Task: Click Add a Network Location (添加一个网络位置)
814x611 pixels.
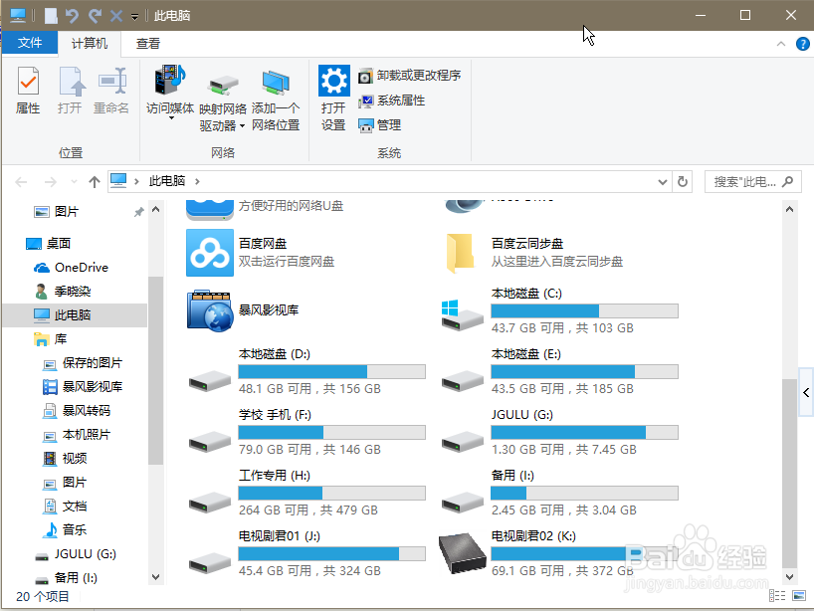Action: [276, 101]
